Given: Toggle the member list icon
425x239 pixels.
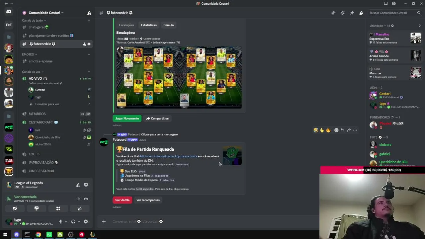Looking at the screenshot, I should 361,13.
